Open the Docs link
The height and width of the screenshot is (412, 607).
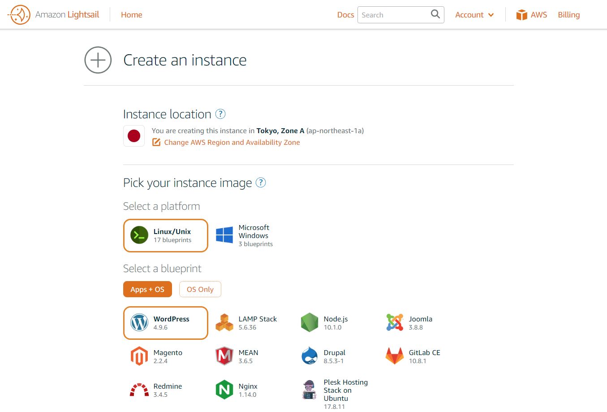click(x=345, y=15)
